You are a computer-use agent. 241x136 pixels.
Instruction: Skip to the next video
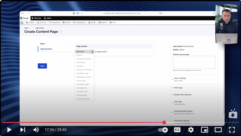(23, 130)
